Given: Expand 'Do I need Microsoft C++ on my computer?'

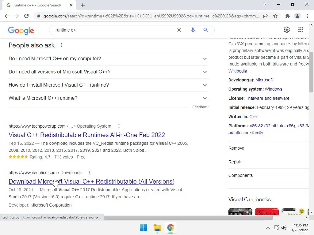Looking at the screenshot, I should click(109, 59).
